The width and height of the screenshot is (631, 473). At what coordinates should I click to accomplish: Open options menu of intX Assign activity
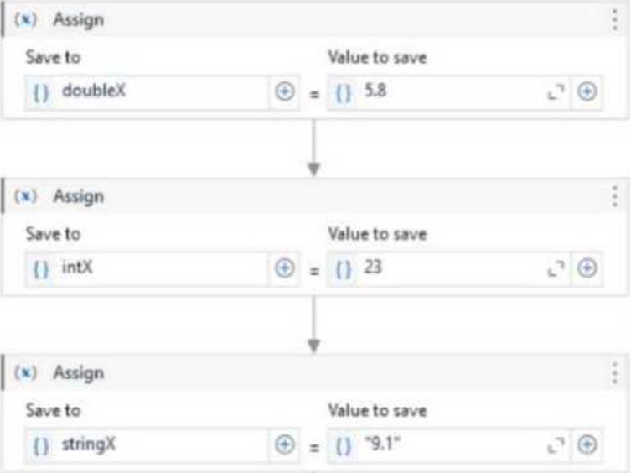(615, 196)
